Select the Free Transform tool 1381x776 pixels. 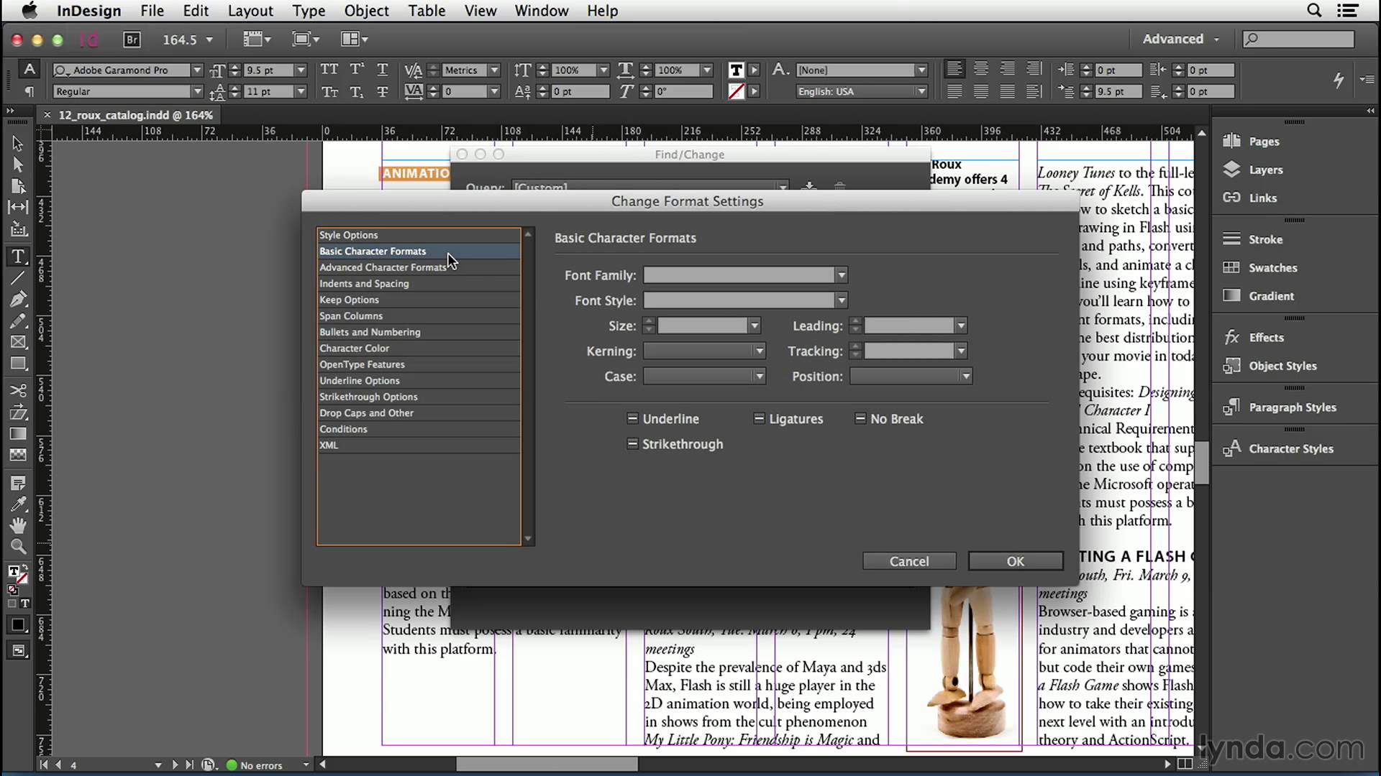18,412
